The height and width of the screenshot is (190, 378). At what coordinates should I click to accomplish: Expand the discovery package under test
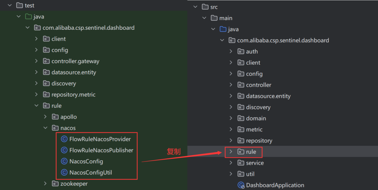[36, 83]
